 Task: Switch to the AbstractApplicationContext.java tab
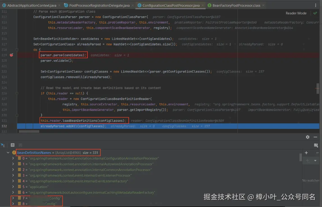32,5
